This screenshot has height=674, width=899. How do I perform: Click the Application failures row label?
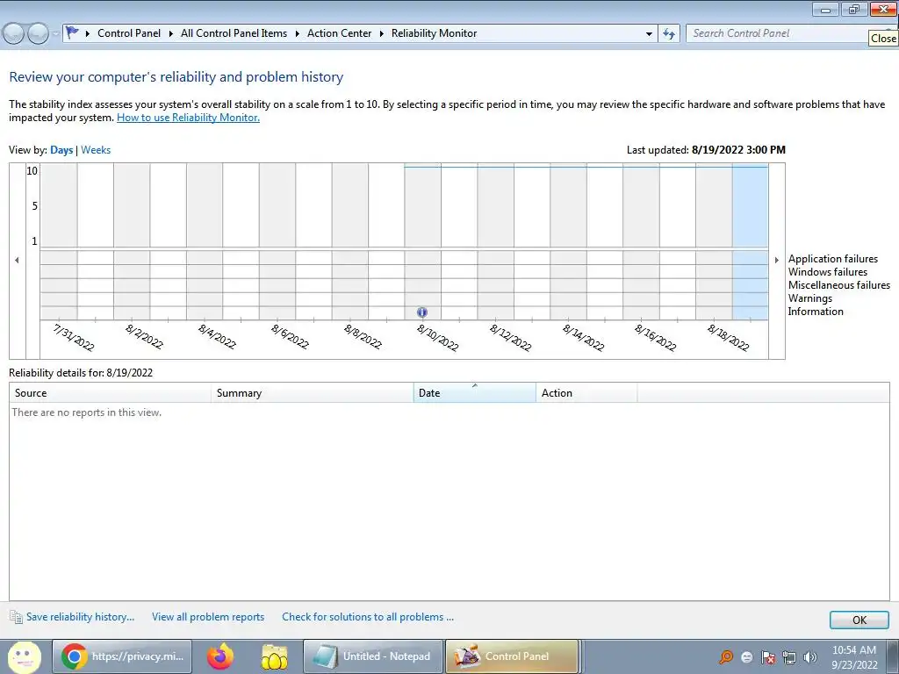[x=832, y=259]
